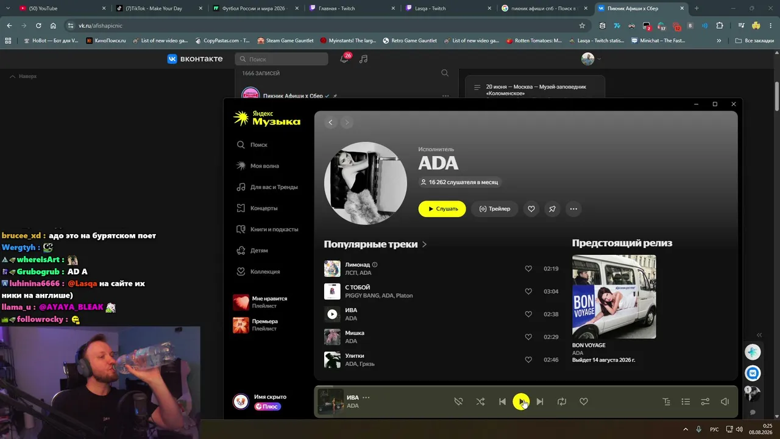Toggle shuffle playback
This screenshot has height=439, width=780.
pos(481,402)
